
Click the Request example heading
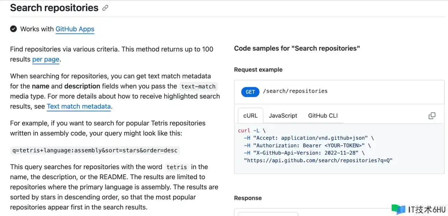pos(258,70)
